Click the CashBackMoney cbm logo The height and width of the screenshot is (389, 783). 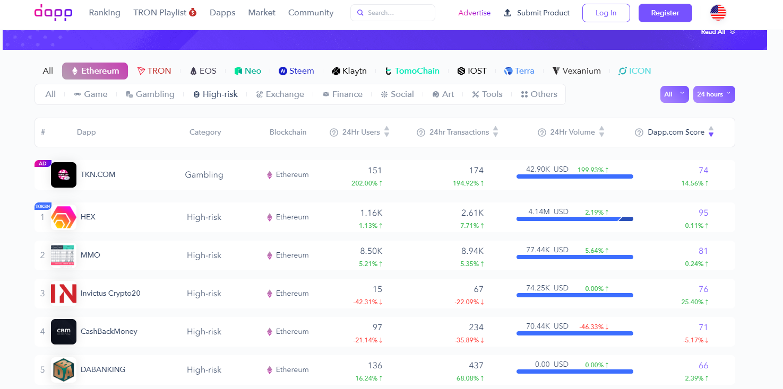pyautogui.click(x=64, y=332)
